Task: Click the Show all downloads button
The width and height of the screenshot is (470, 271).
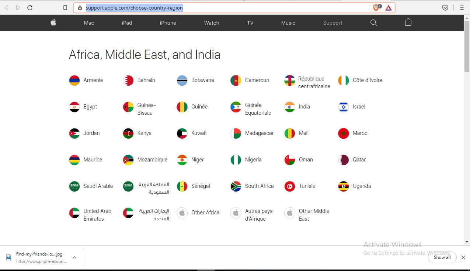Action: click(x=442, y=257)
